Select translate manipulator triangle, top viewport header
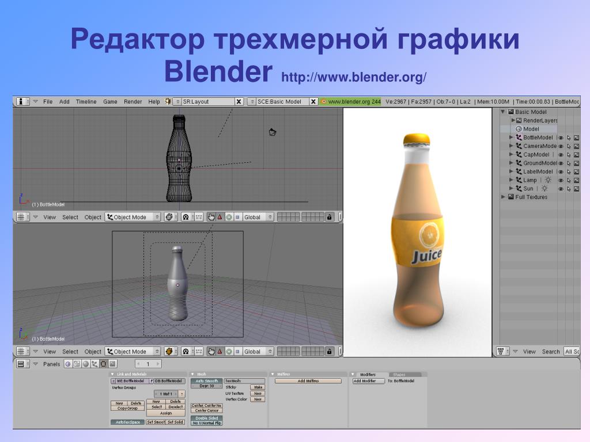 coord(220,217)
